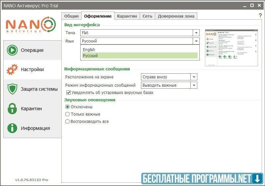Click the interface theme preview thumbnail
The image size is (265, 186).
click(x=232, y=47)
